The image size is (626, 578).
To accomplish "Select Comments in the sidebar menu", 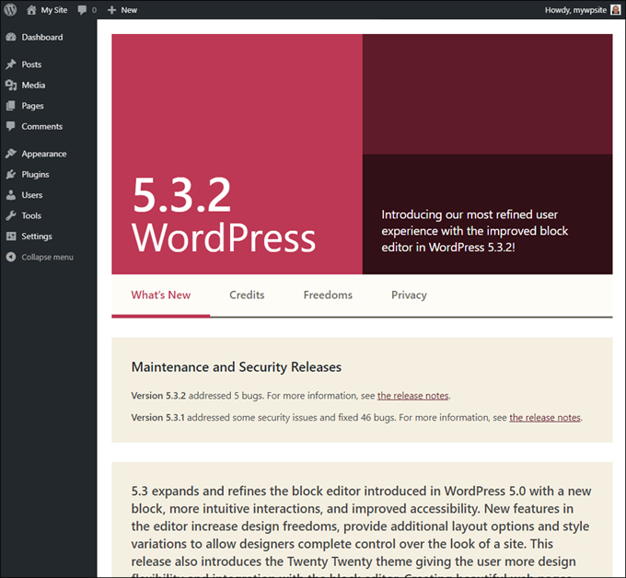I will [x=42, y=126].
